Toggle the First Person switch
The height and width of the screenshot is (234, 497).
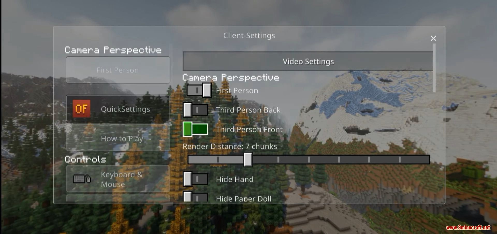[x=199, y=90]
